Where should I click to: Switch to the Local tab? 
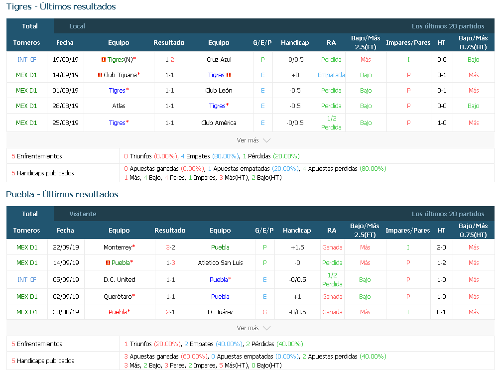[x=77, y=26]
